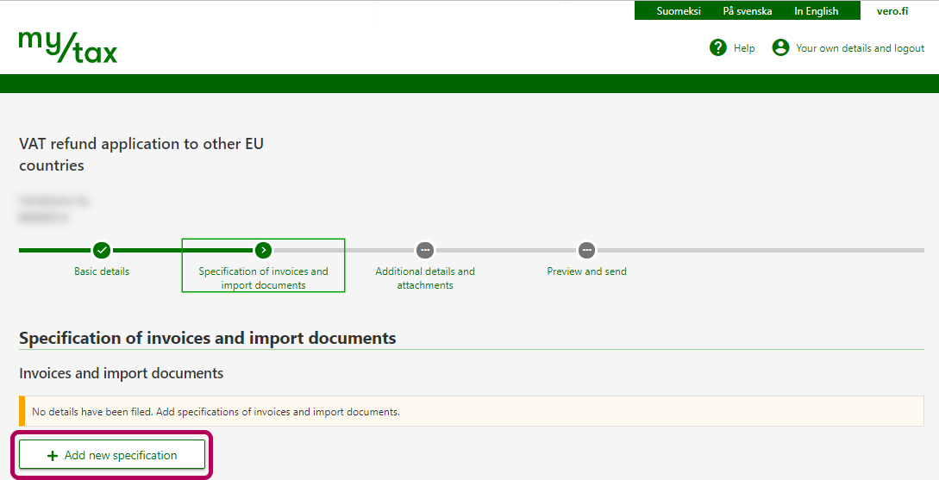Click the MyTax logo
The width and height of the screenshot is (939, 480).
[67, 47]
